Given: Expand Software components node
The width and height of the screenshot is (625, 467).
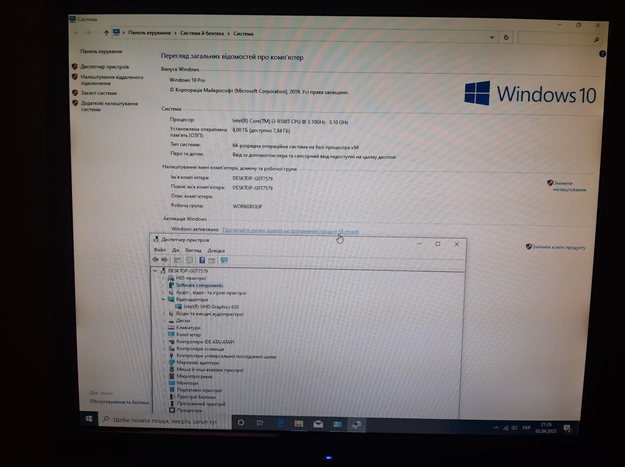Looking at the screenshot, I should [163, 285].
